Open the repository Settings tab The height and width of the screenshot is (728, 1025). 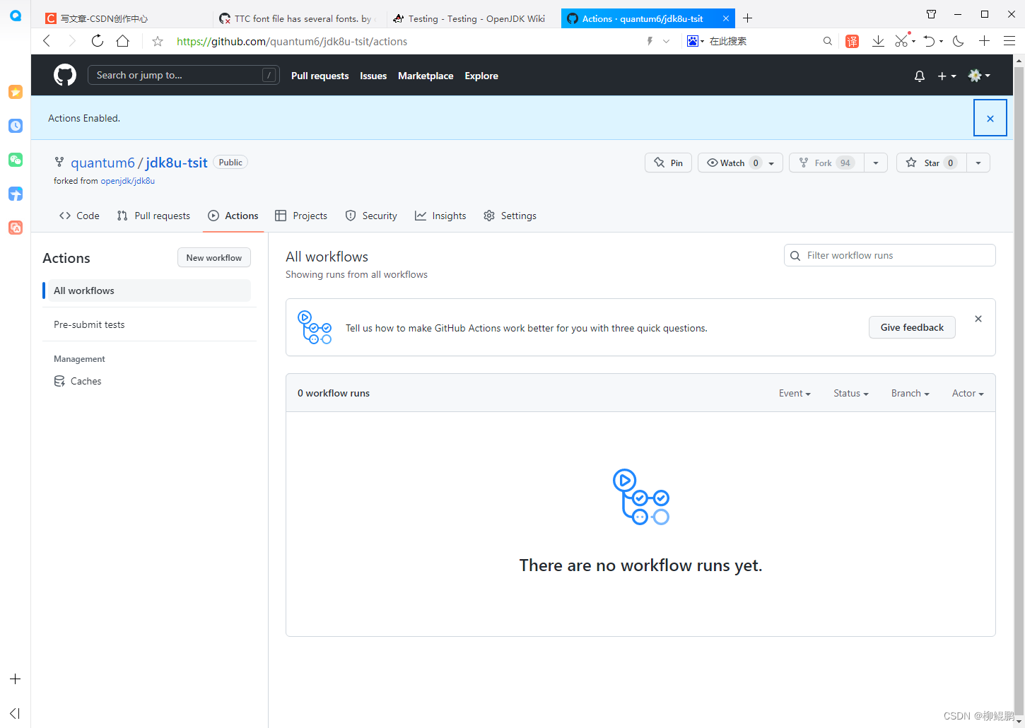pyautogui.click(x=510, y=216)
